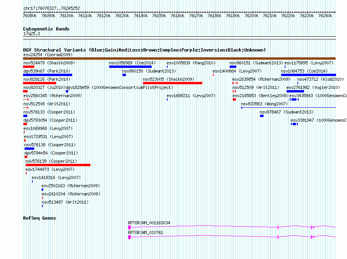
Task: Open nsv960150 (Sudmant2013) label
Action: (149, 71)
